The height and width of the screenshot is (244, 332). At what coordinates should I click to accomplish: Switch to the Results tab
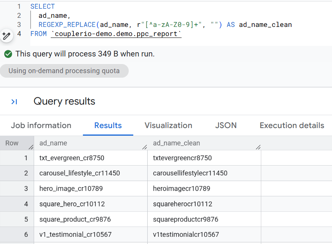[108, 125]
